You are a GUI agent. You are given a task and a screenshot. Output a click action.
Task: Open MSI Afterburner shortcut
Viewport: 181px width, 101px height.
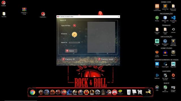pos(165,89)
